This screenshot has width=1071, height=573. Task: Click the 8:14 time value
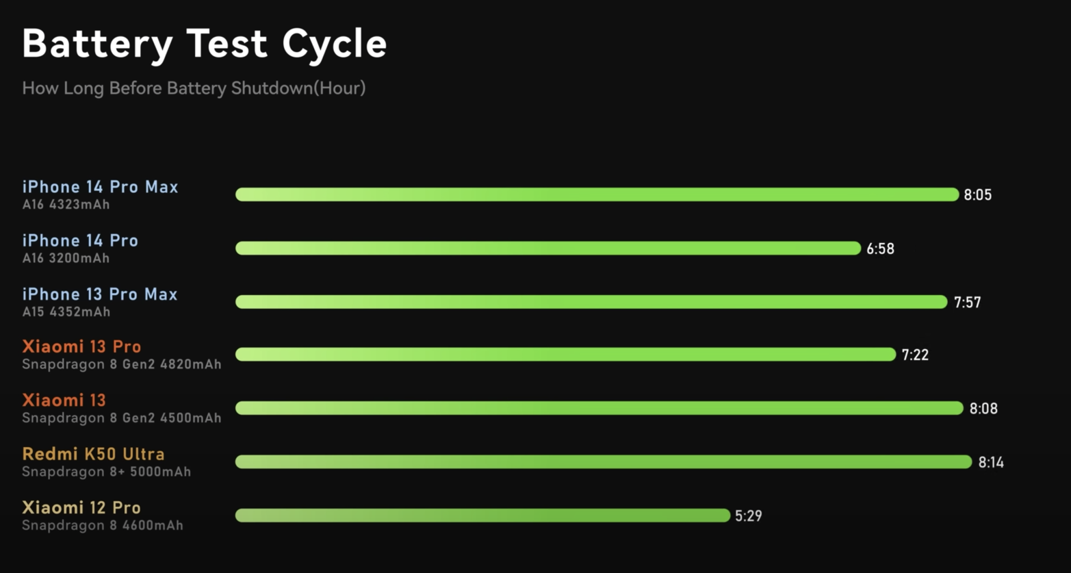click(991, 463)
